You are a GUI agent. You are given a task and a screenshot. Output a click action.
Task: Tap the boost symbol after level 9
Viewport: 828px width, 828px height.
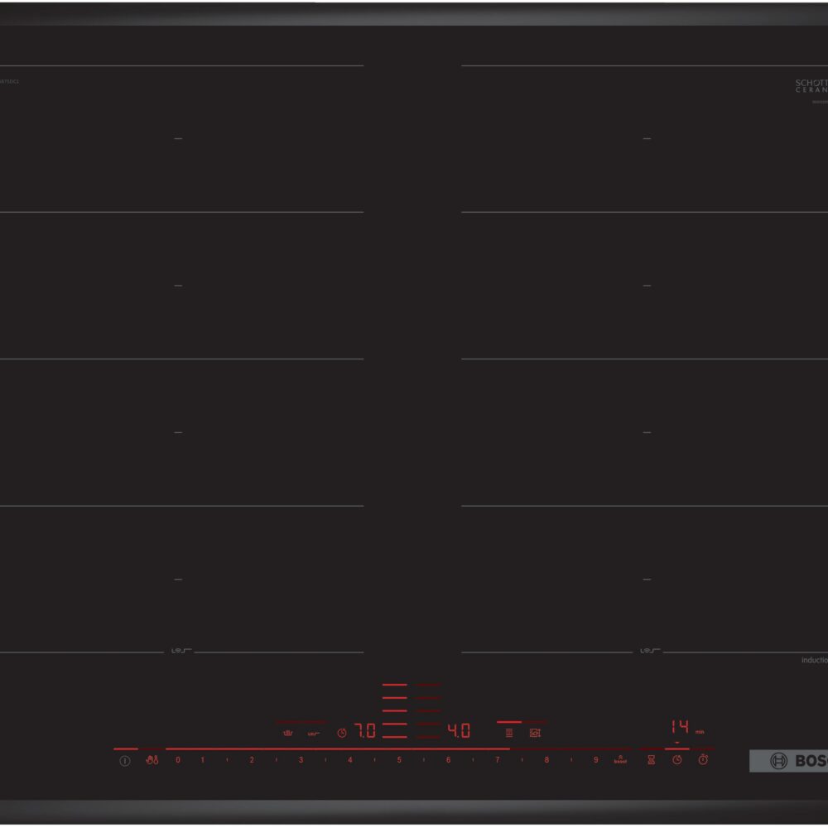pyautogui.click(x=620, y=760)
